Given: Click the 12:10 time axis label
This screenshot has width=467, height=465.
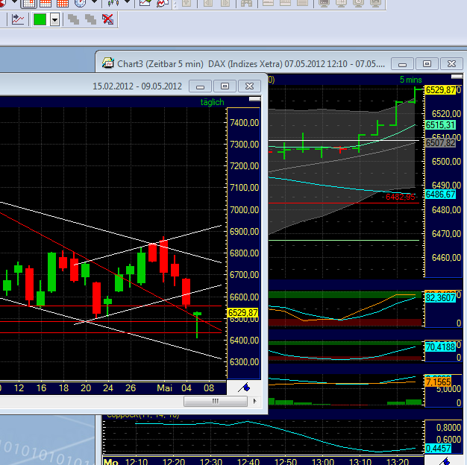Looking at the screenshot, I should (137, 461).
